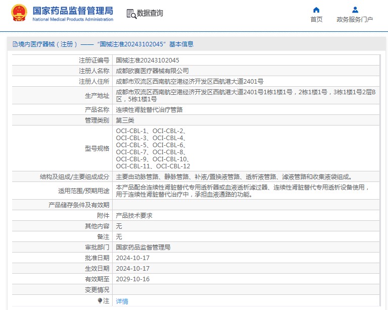Open the 数据查询 search icon
The image size is (388, 310).
pos(131,14)
